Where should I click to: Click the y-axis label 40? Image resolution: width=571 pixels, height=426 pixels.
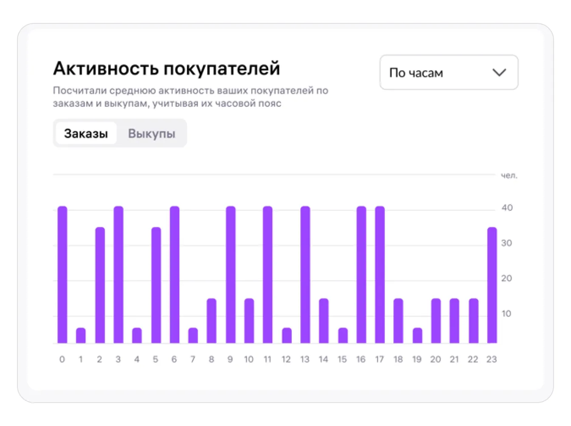click(507, 208)
